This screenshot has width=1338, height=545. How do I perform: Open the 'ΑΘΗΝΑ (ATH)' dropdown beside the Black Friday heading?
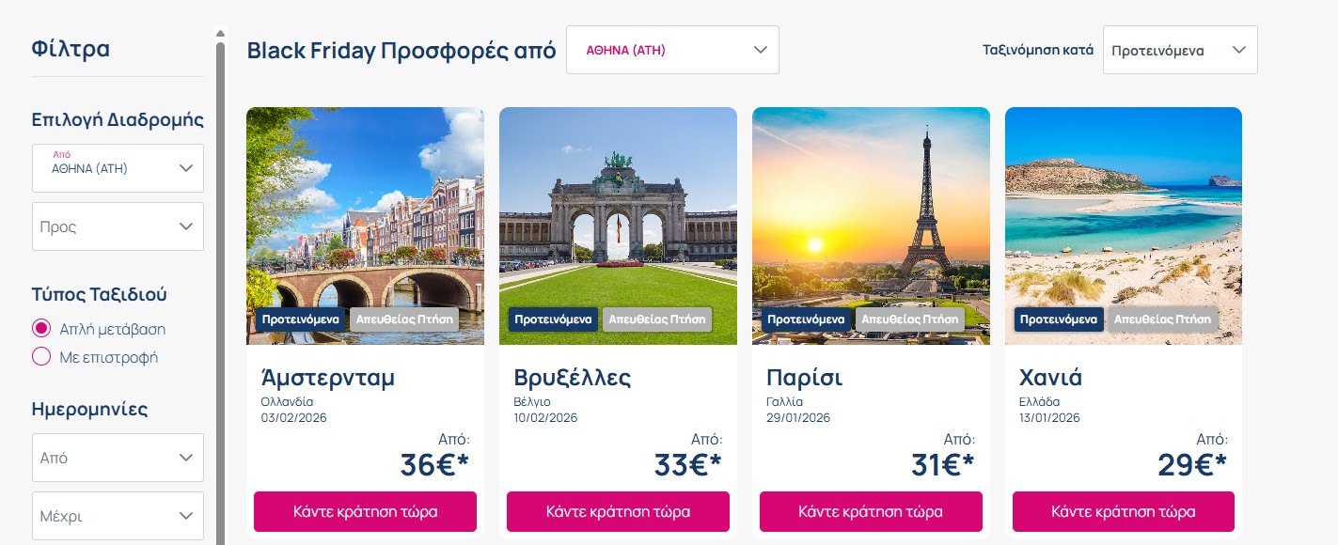coord(672,50)
